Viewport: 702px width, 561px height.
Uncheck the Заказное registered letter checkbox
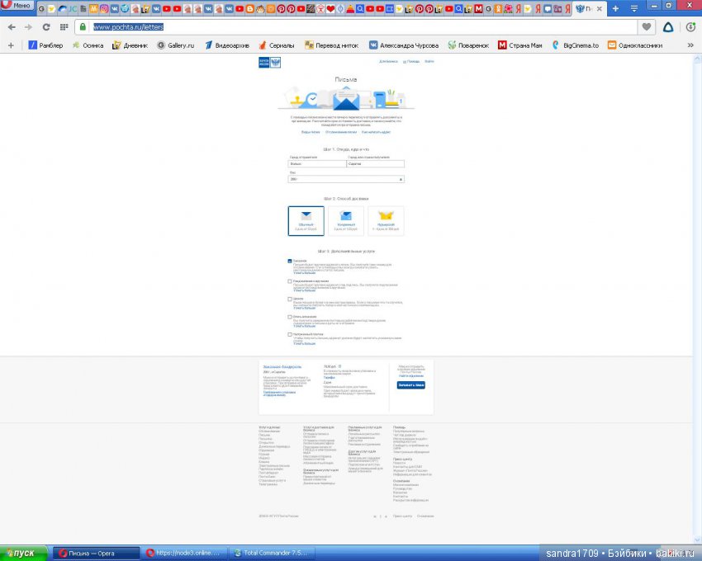pos(290,261)
